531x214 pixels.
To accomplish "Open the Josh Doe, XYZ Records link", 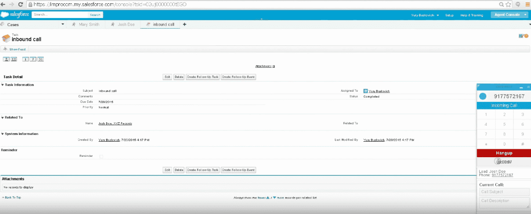I will pyautogui.click(x=115, y=124).
